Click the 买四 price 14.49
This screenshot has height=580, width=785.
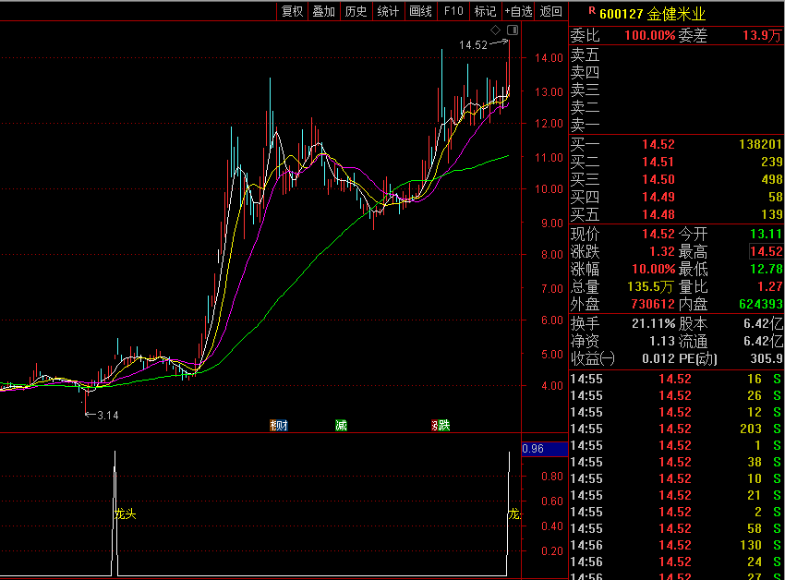[x=658, y=197]
